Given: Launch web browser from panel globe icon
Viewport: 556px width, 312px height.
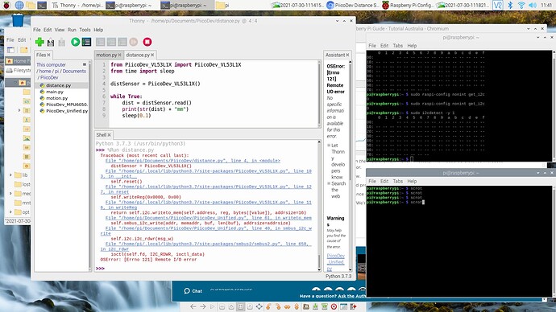Looking at the screenshot, I should [19, 5].
